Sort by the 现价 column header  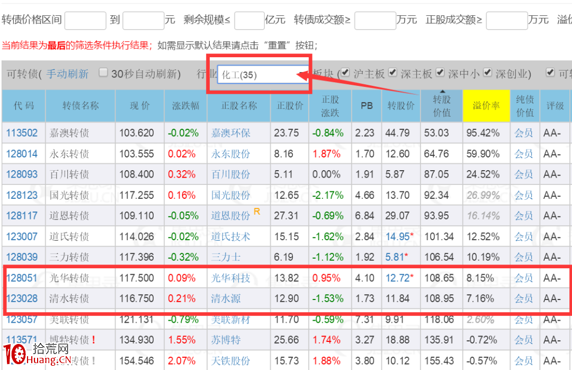pos(140,106)
